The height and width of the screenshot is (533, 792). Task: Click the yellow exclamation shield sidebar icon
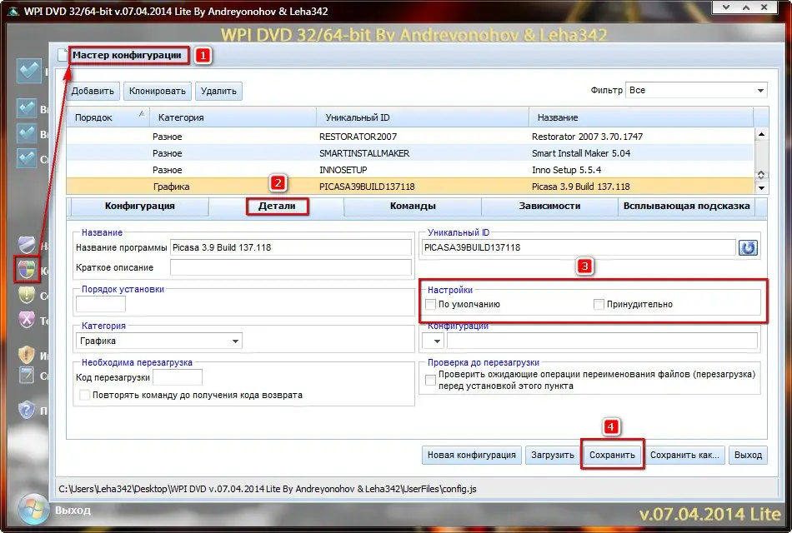coord(28,293)
